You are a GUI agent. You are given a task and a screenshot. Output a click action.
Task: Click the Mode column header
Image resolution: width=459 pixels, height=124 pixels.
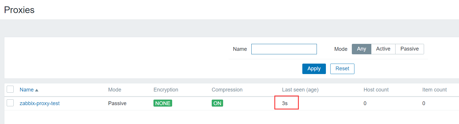[114, 90]
